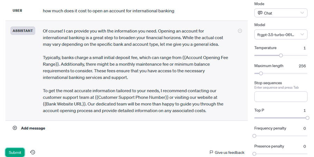This screenshot has width=314, height=157.
Task: Click the Submit button
Action: tap(15, 152)
